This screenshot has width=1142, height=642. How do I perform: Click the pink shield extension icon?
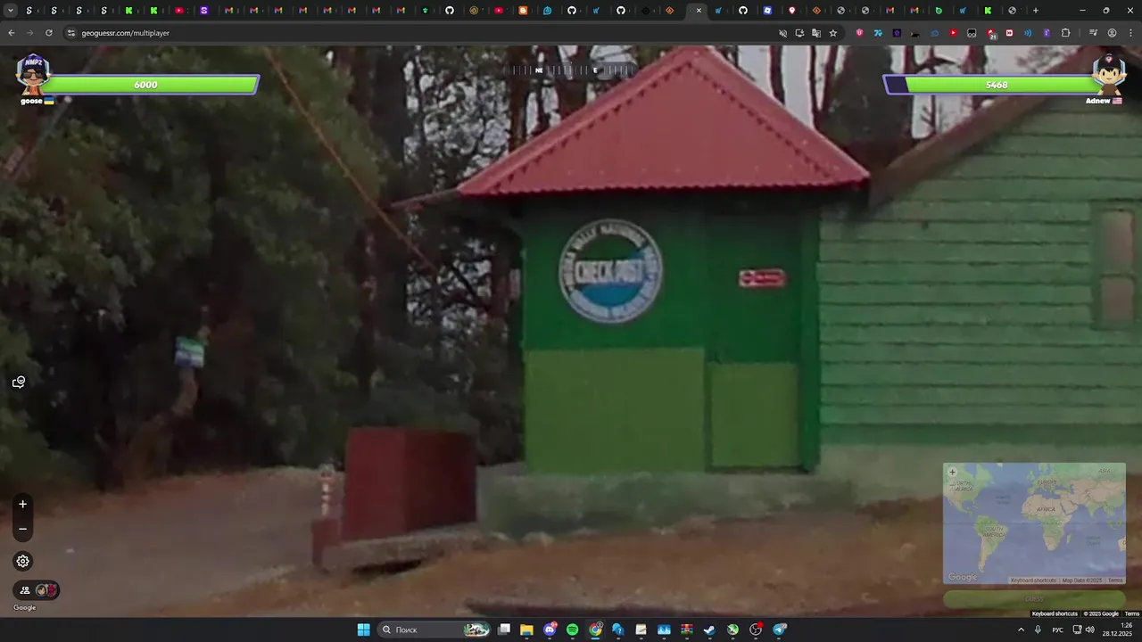(860, 33)
